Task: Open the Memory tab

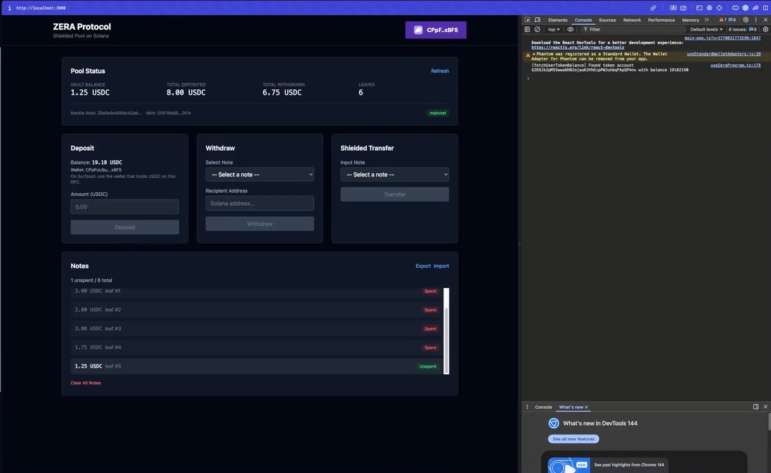Action: click(691, 20)
